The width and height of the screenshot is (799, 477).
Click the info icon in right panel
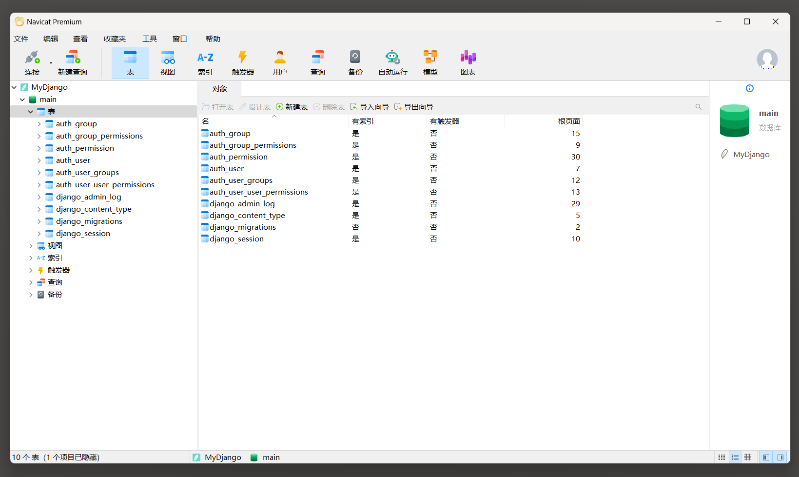click(x=750, y=88)
